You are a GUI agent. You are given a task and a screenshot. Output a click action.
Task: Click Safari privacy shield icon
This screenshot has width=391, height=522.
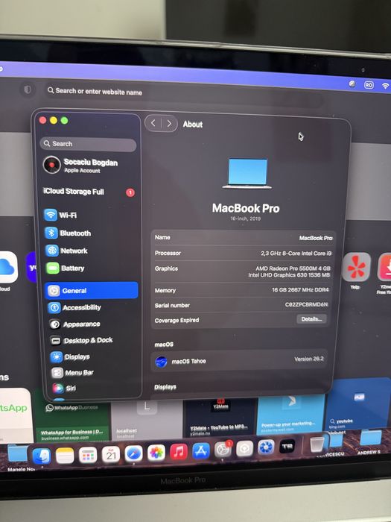(x=28, y=89)
